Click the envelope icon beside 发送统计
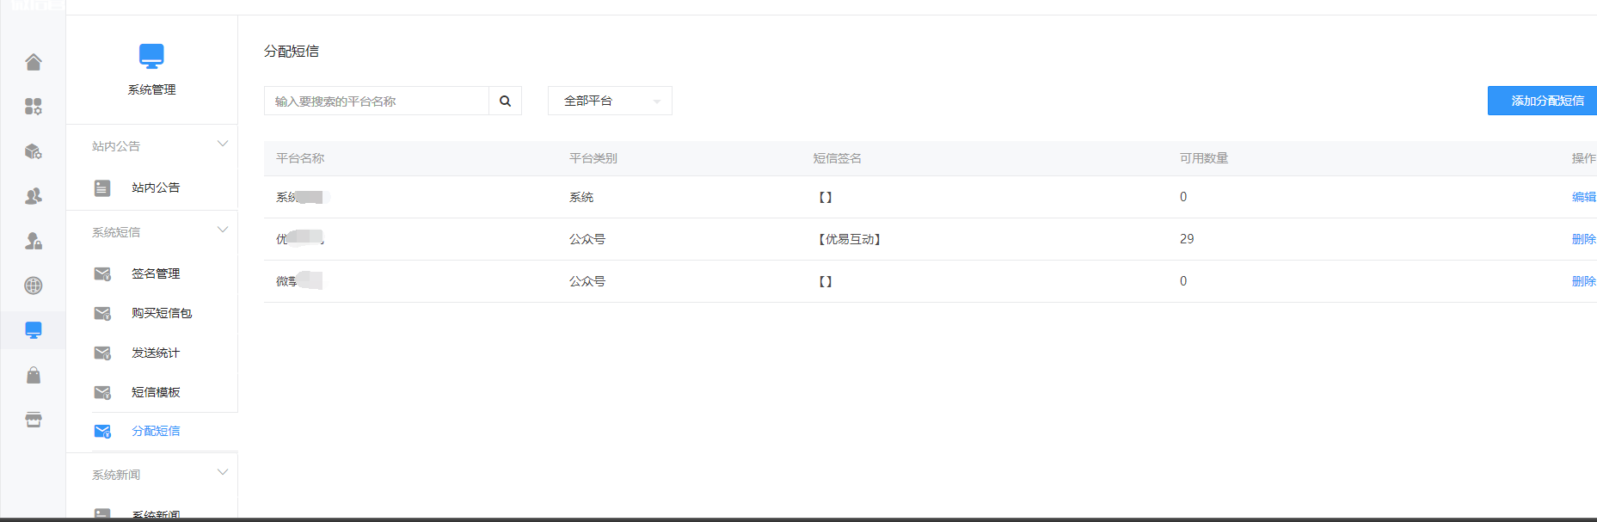Screen dimensions: 1597x522 (102, 353)
